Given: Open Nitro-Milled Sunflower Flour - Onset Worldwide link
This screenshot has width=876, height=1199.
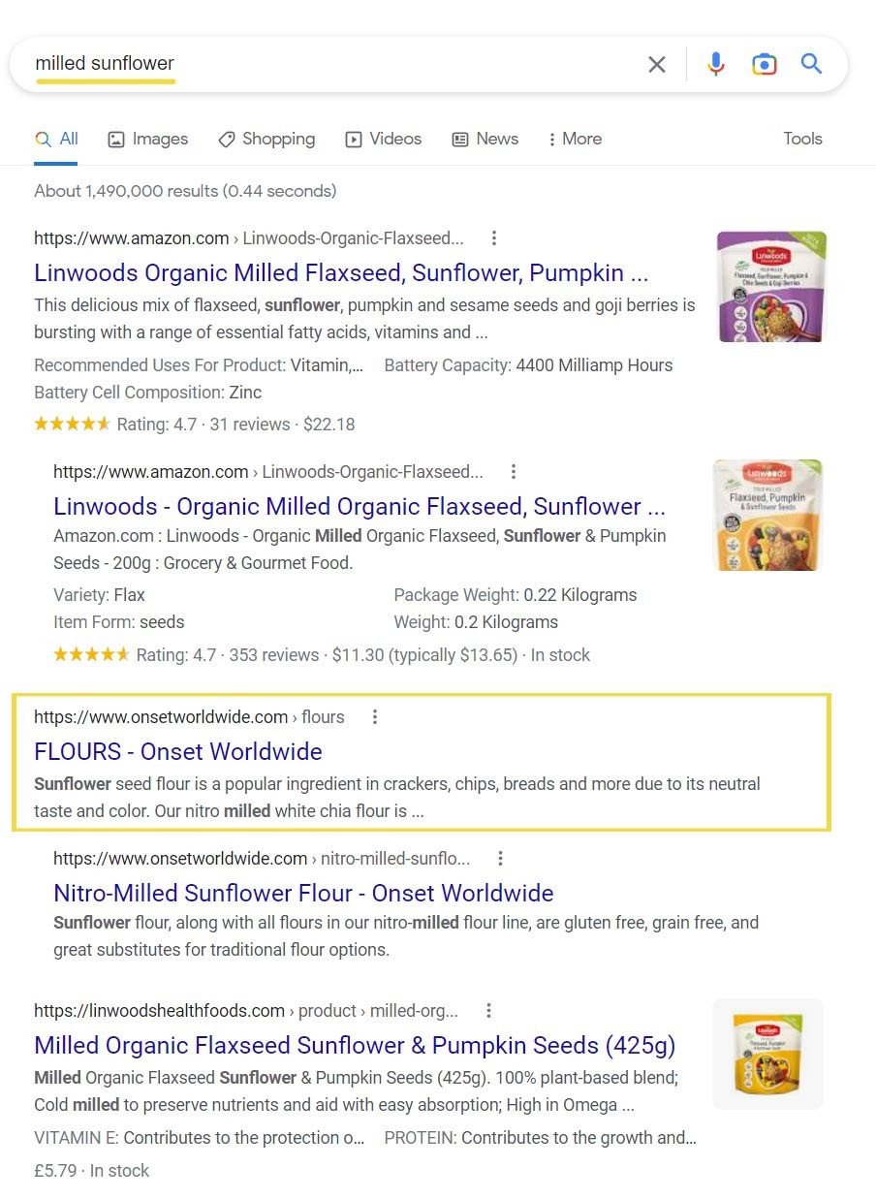Looking at the screenshot, I should (x=303, y=893).
